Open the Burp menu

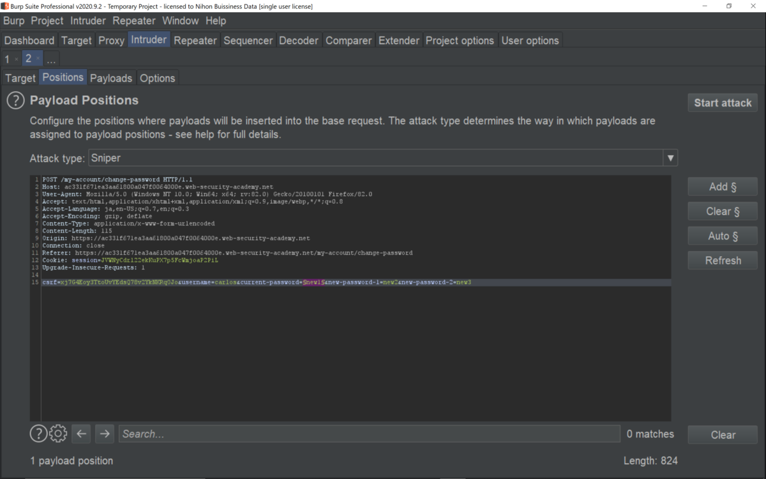coord(14,20)
